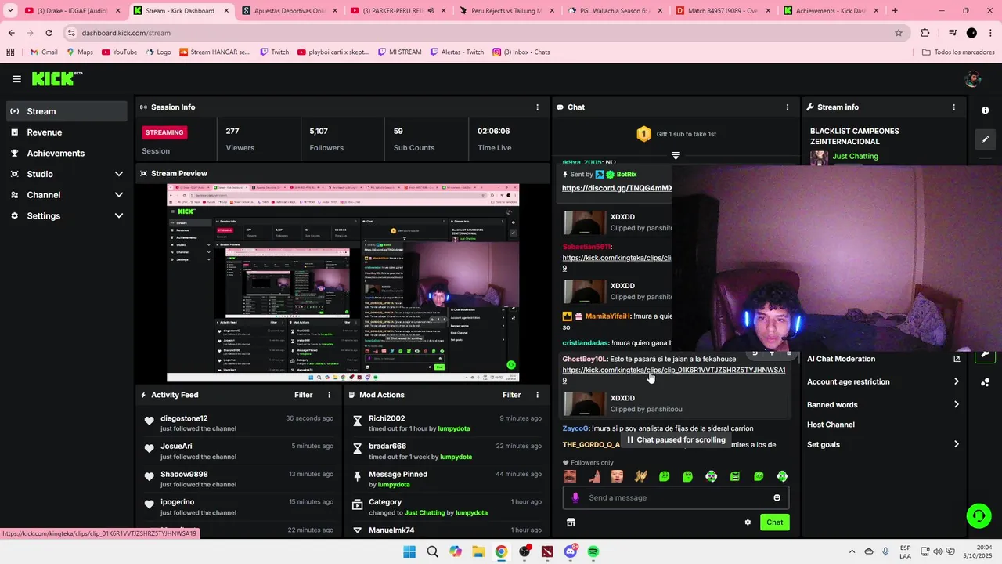Open Sebastian's kick clip link

(x=617, y=262)
